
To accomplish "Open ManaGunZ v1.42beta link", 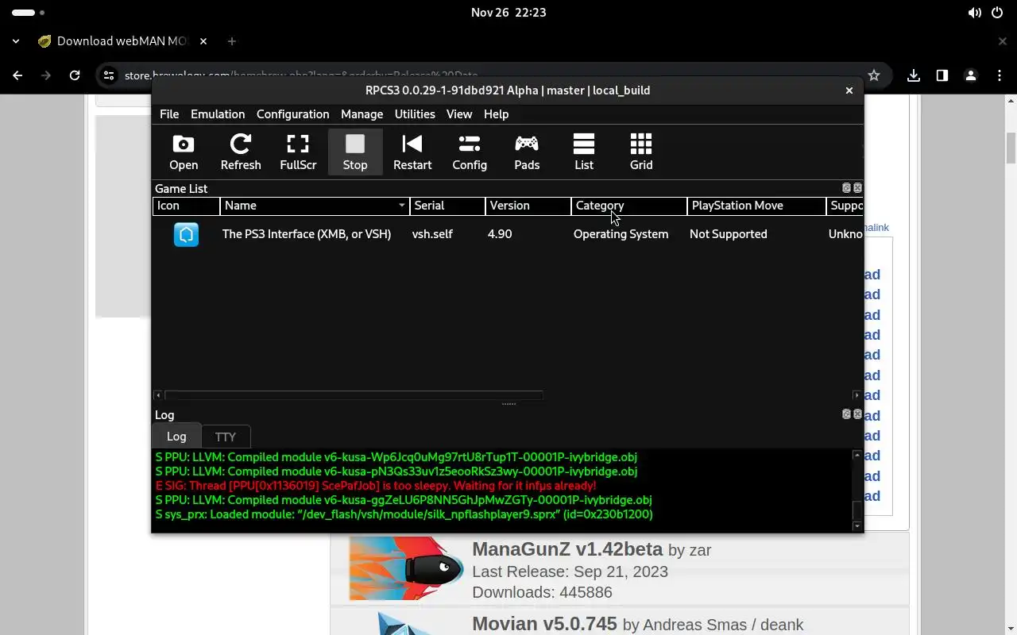I will (567, 549).
